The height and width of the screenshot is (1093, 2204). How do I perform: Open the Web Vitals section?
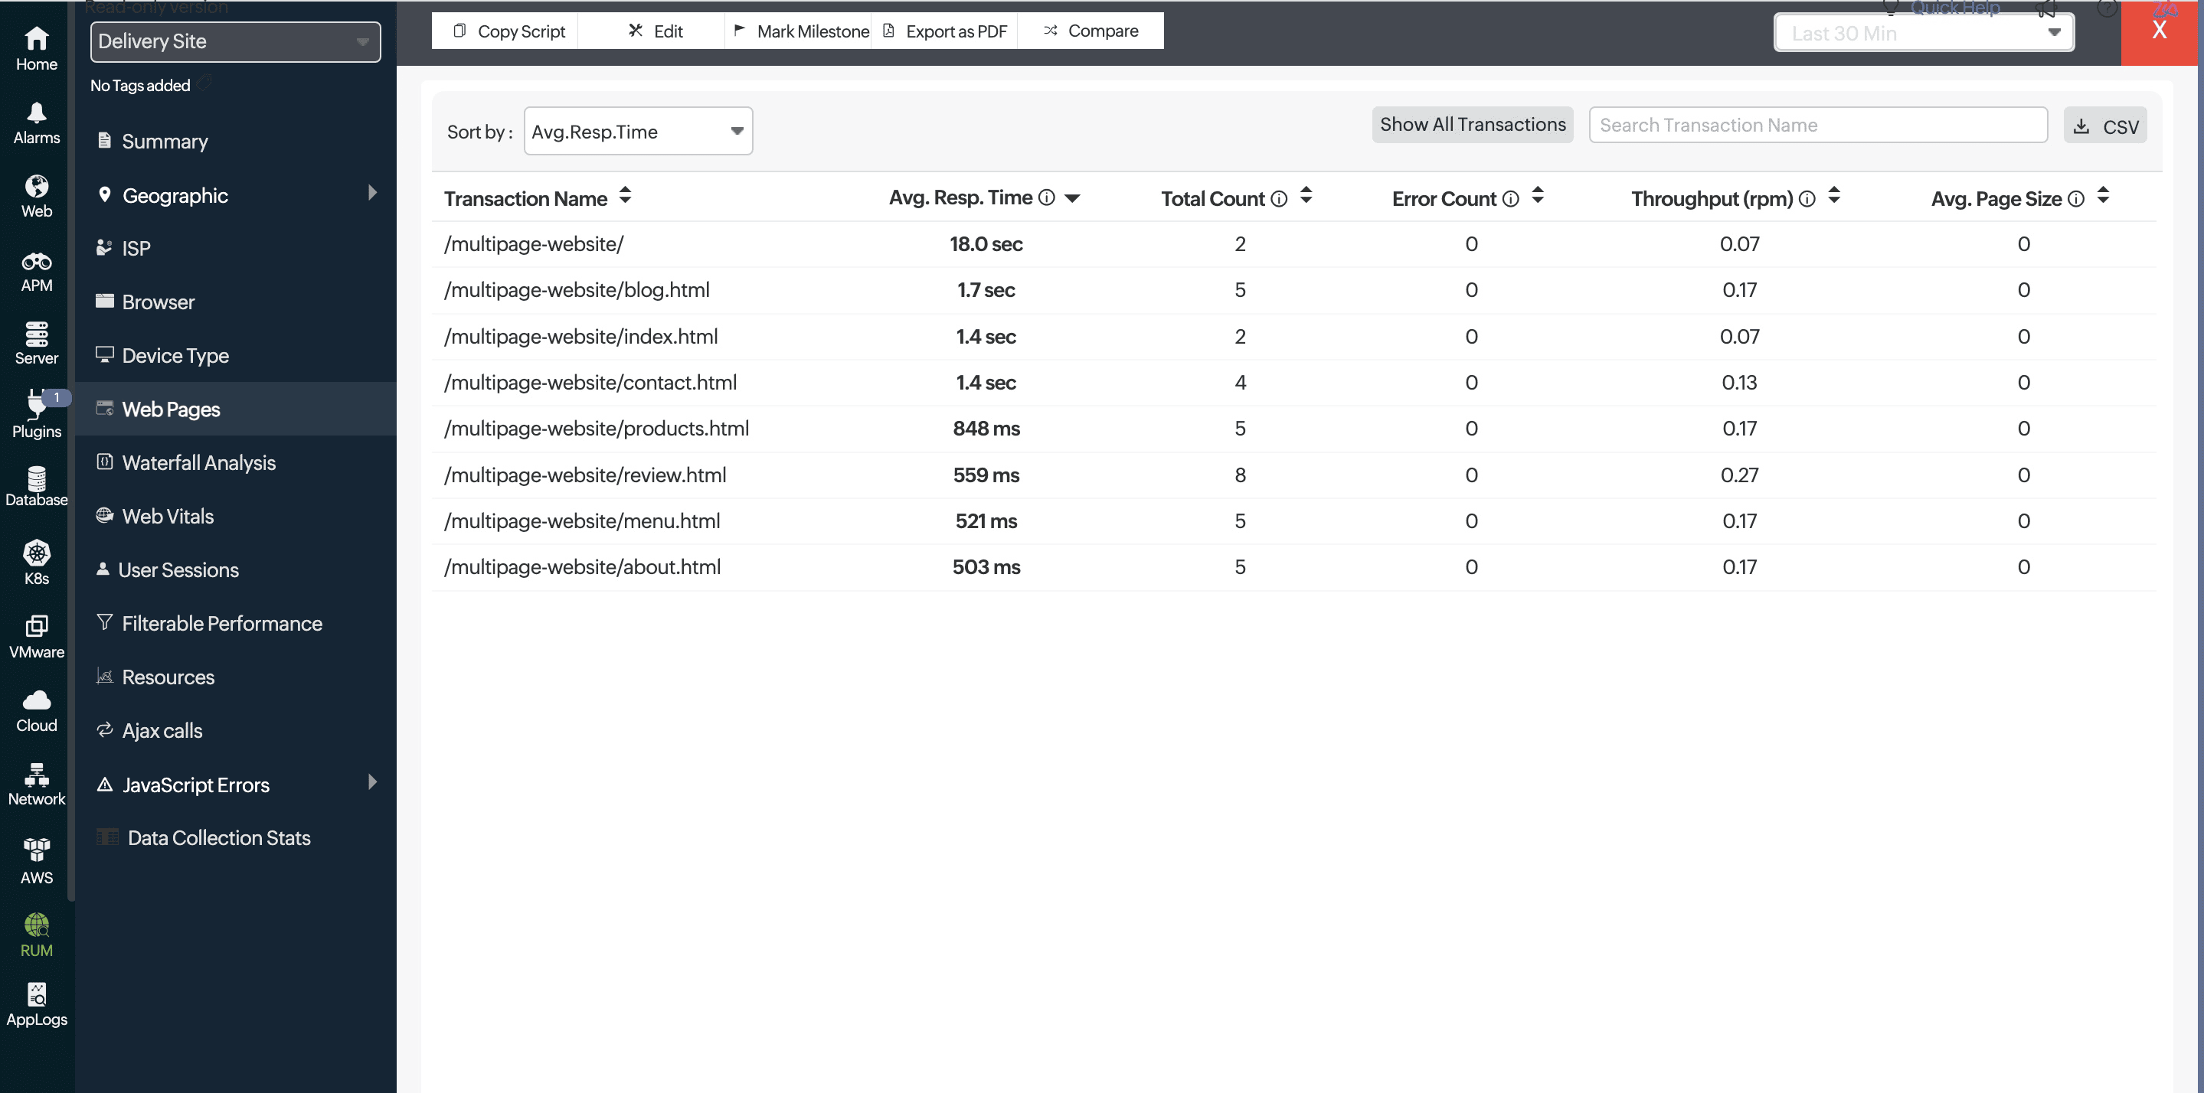click(x=168, y=516)
